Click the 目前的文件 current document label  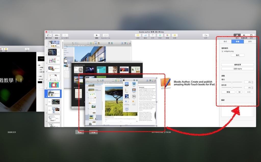pos(12,132)
